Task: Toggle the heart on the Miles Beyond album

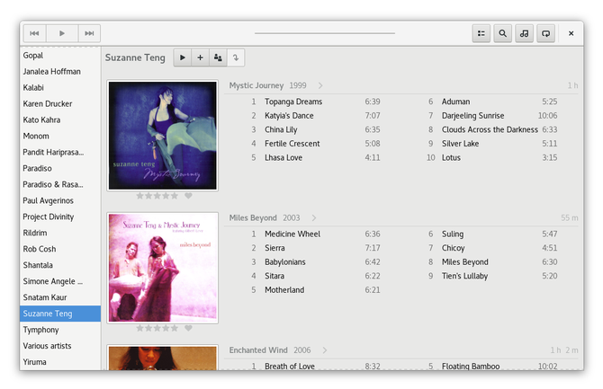Action: coord(188,328)
